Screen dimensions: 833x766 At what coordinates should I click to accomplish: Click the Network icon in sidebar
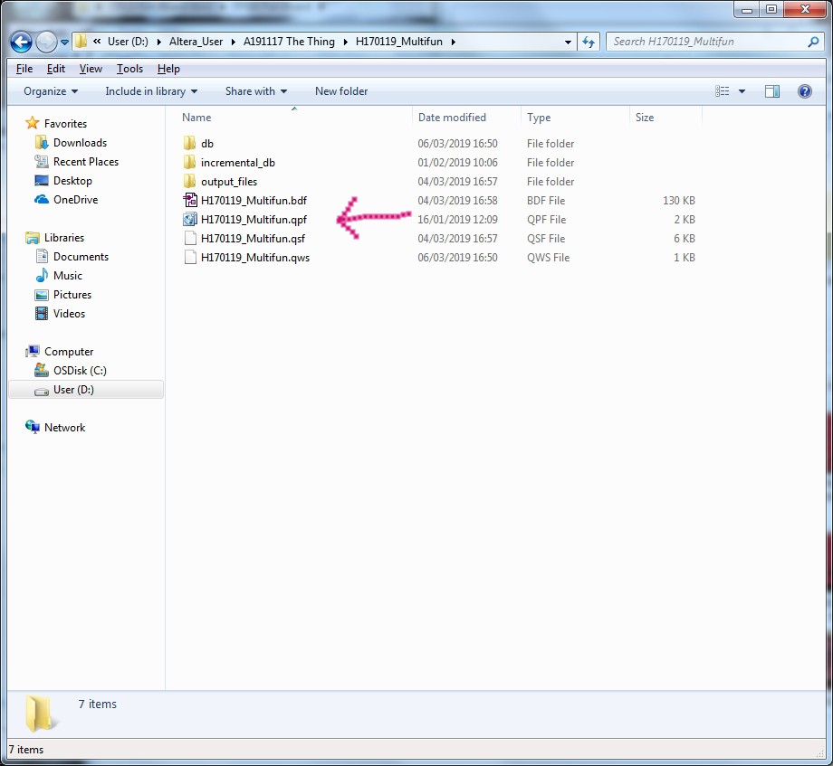click(33, 427)
